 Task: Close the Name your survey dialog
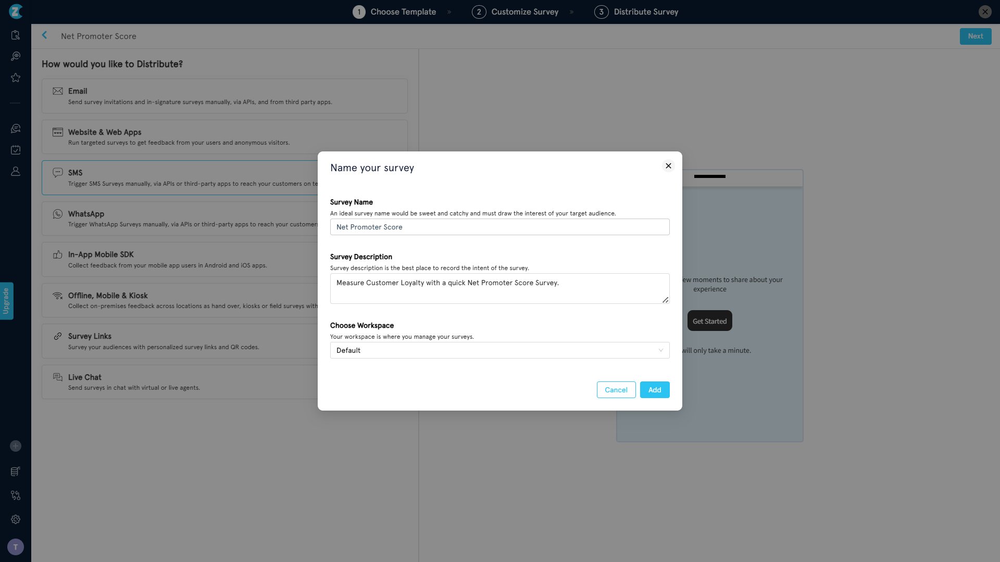click(x=668, y=166)
